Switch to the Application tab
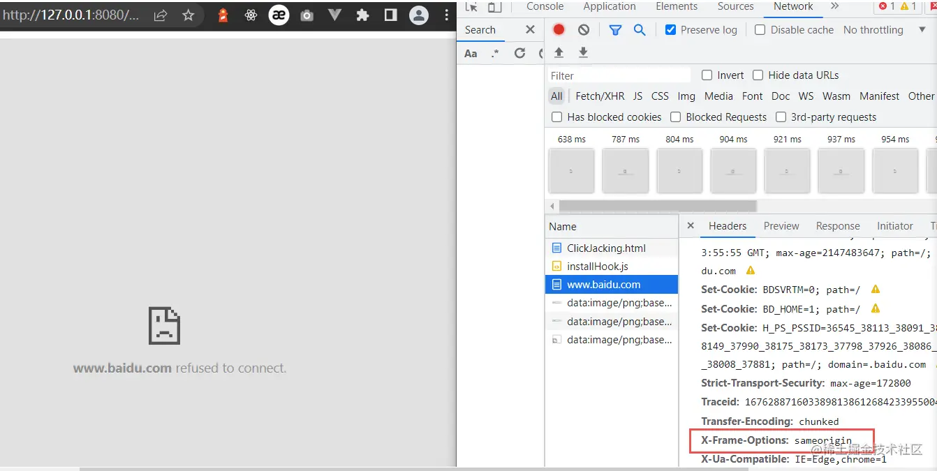 (610, 6)
